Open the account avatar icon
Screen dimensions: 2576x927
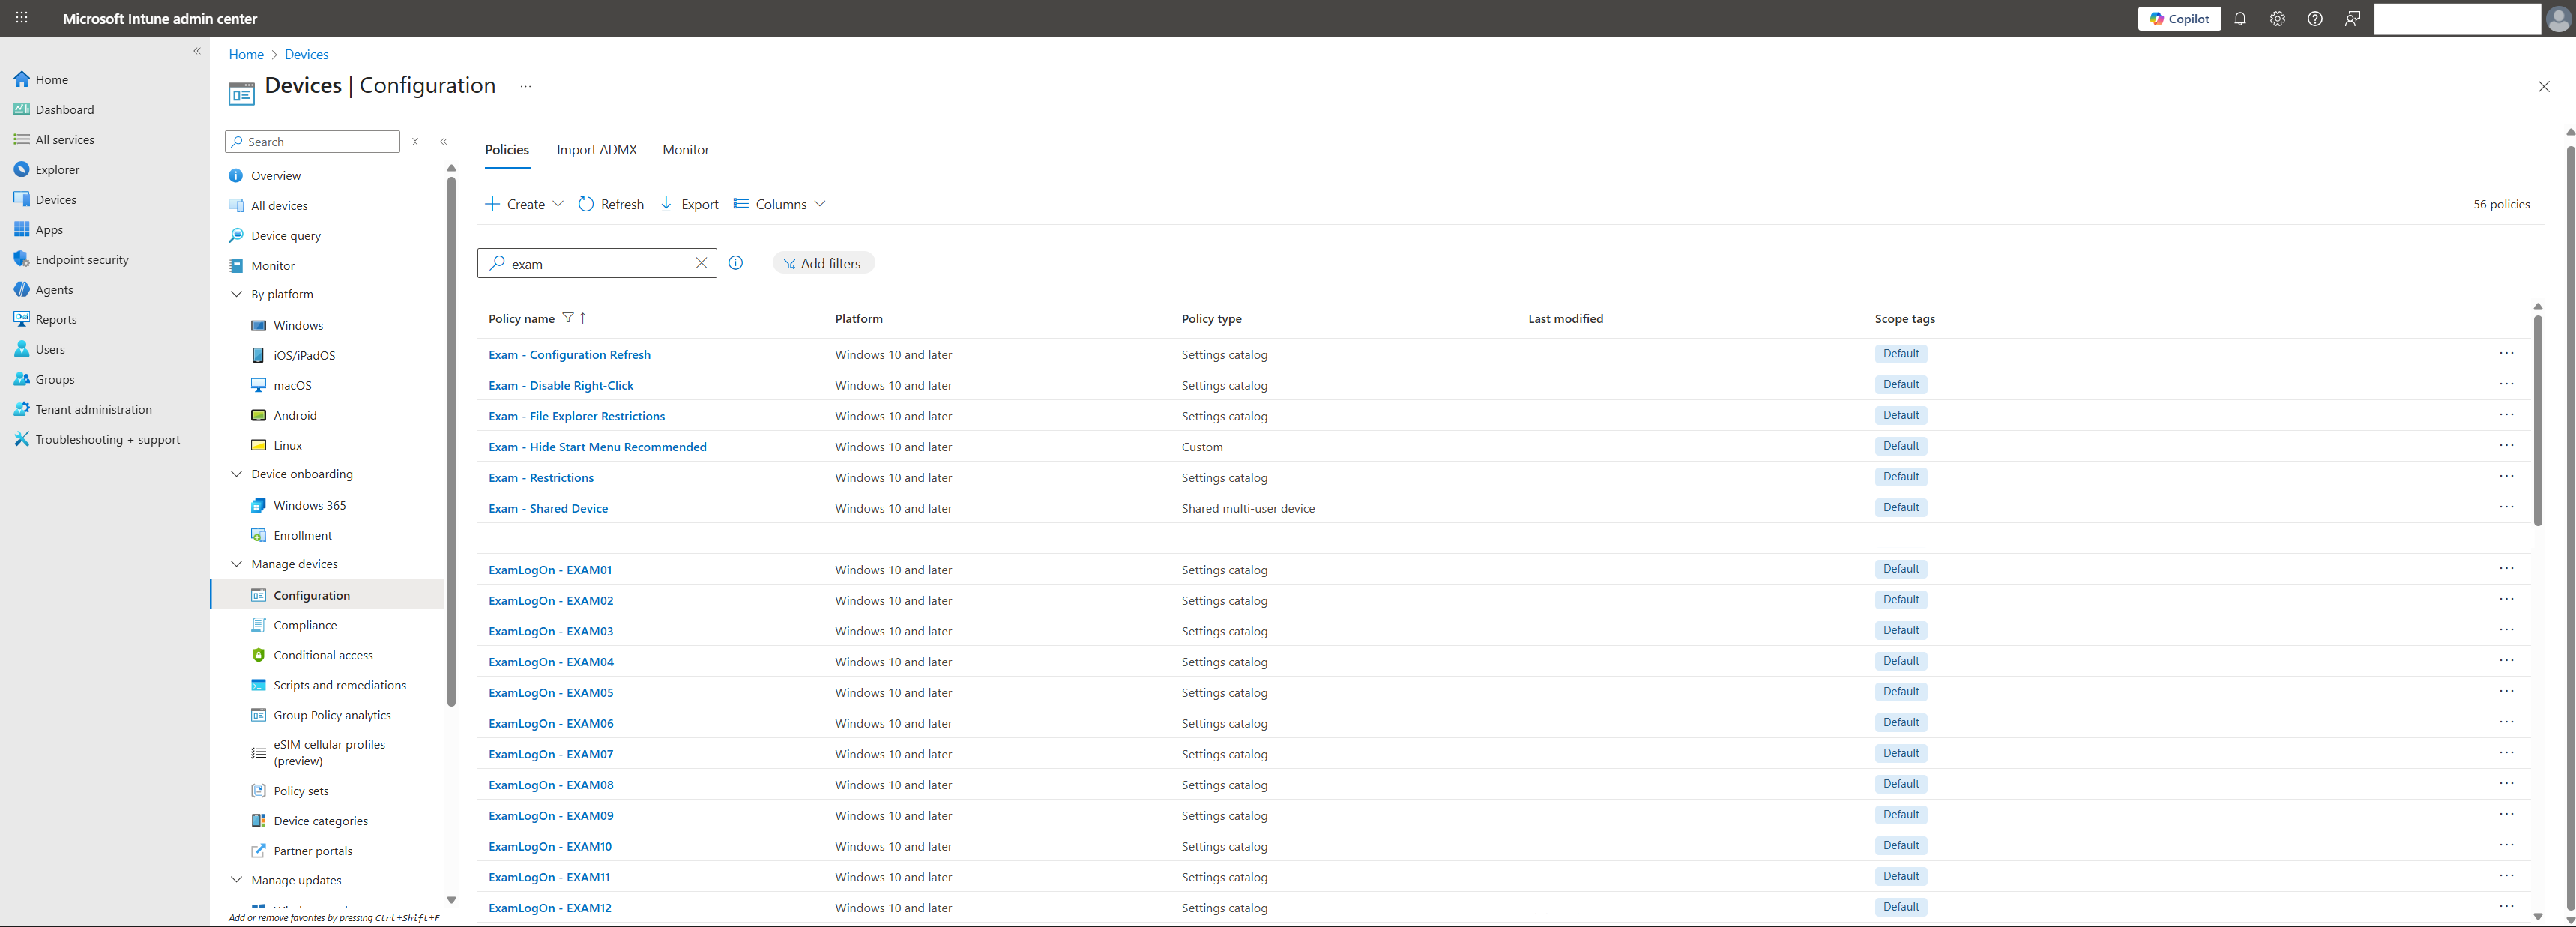(2558, 19)
